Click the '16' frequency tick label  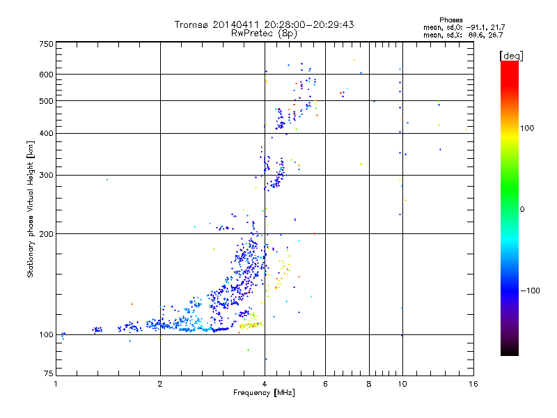pos(473,384)
